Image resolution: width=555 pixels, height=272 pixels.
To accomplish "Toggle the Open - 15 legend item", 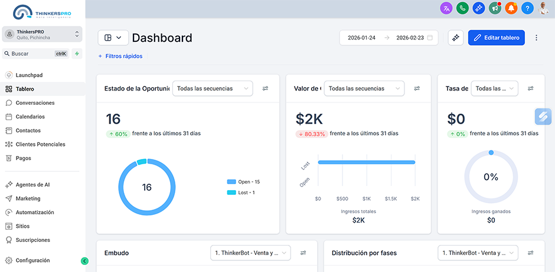I will point(243,182).
